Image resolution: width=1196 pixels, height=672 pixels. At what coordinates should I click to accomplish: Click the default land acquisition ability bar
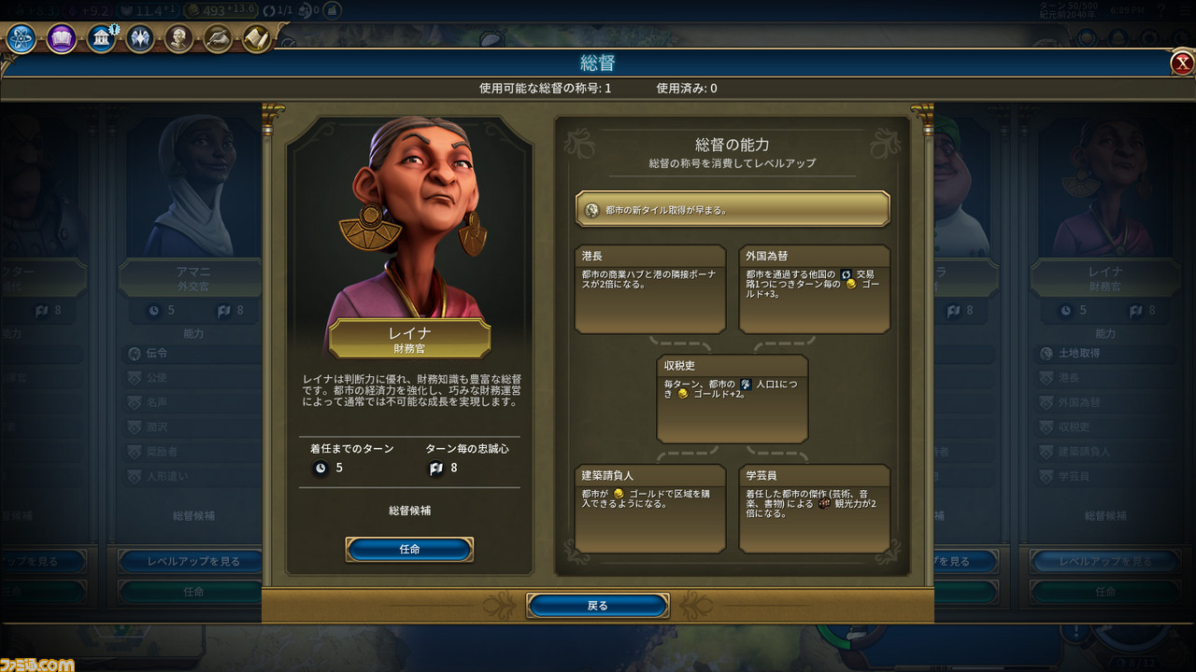click(x=733, y=210)
